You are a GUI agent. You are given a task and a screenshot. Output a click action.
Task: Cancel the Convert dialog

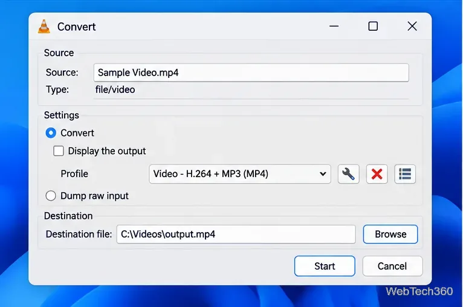pyautogui.click(x=392, y=266)
